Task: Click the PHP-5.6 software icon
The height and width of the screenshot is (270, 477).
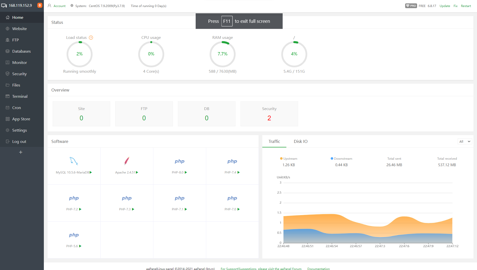Action: click(x=74, y=235)
